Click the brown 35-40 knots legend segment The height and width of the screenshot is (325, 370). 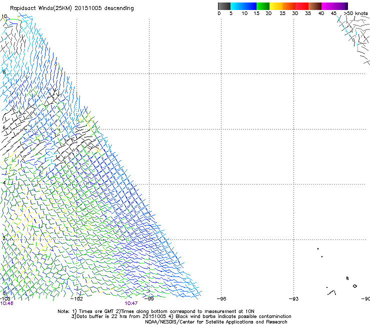[x=315, y=6]
